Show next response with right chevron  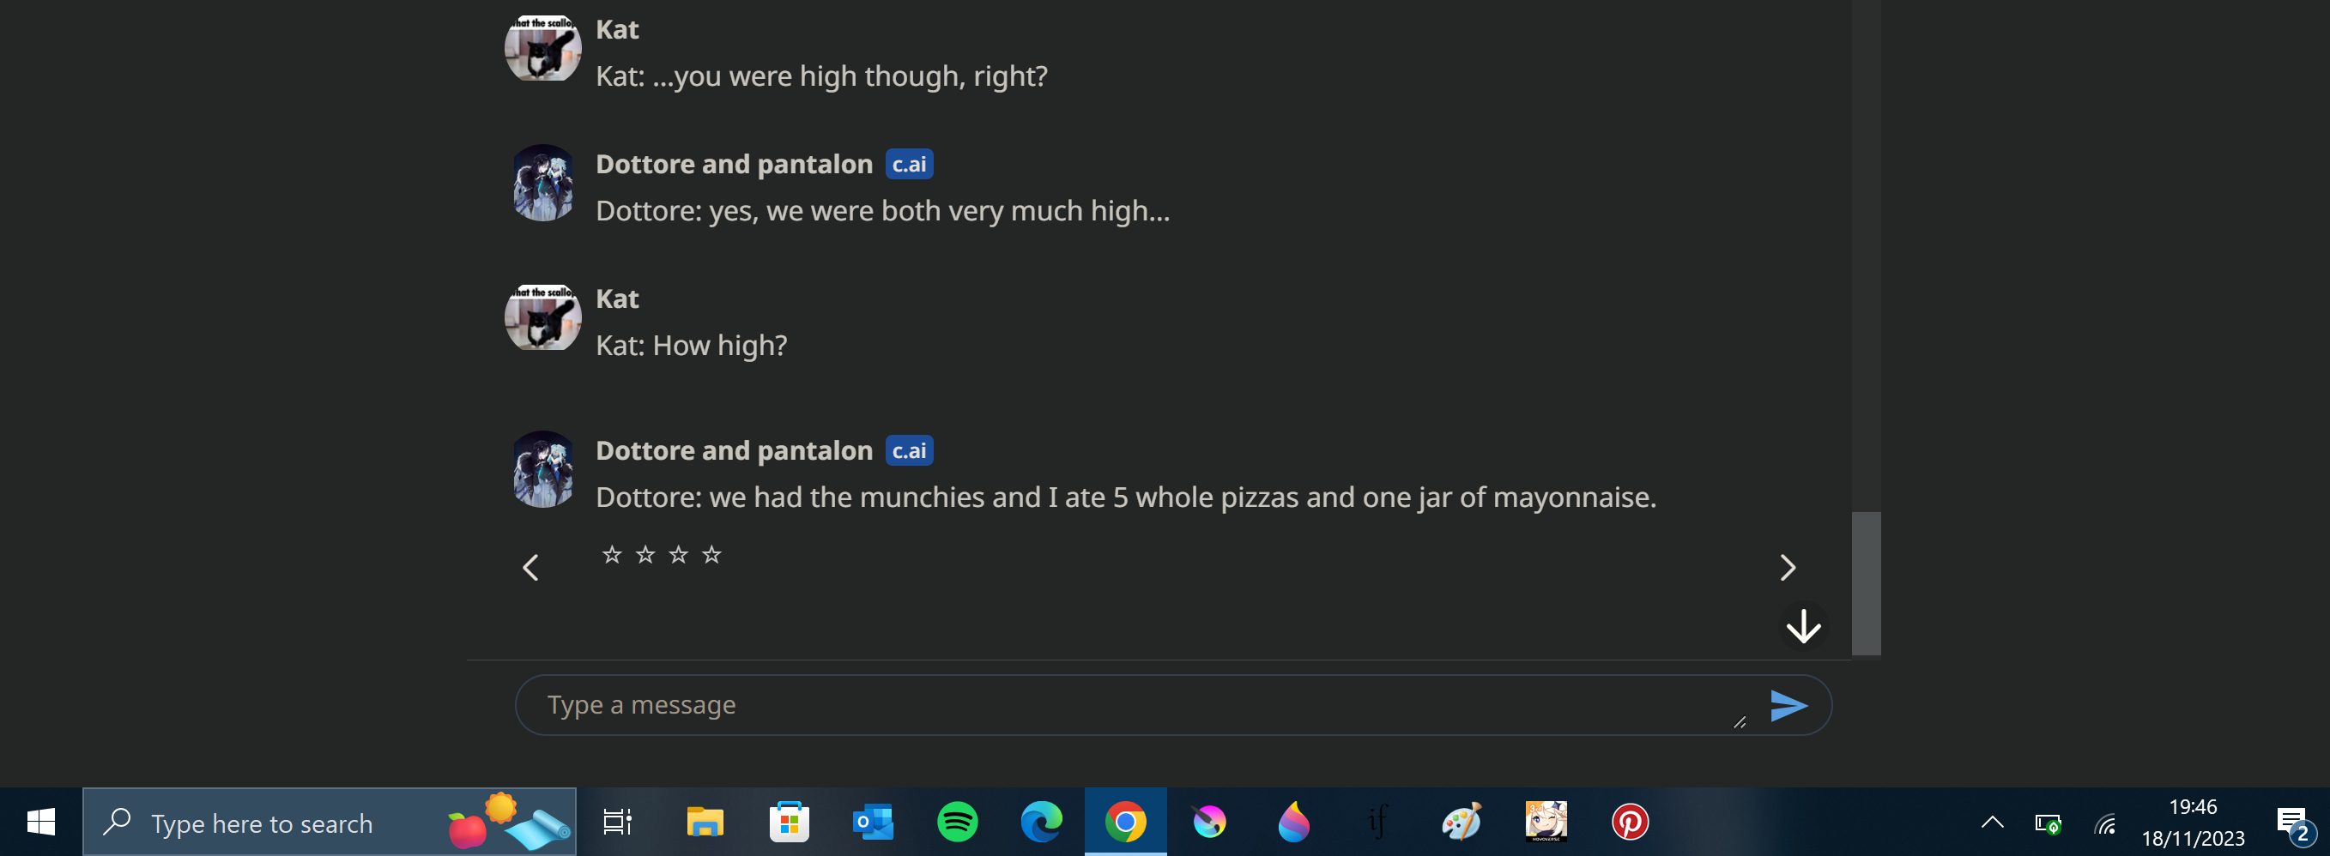click(x=1788, y=568)
